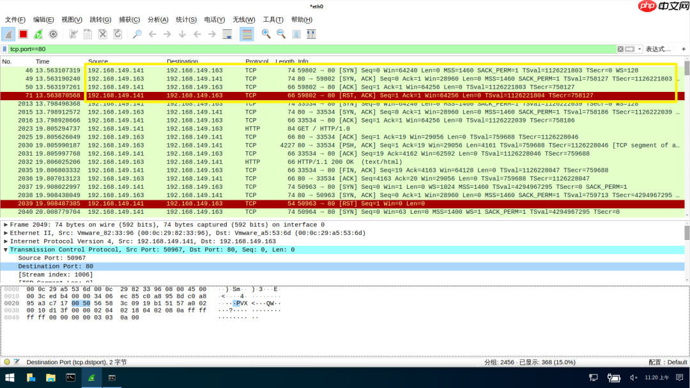Screen dimensions: 690x388
Task: Open the 捕获 menu
Action: [129, 19]
